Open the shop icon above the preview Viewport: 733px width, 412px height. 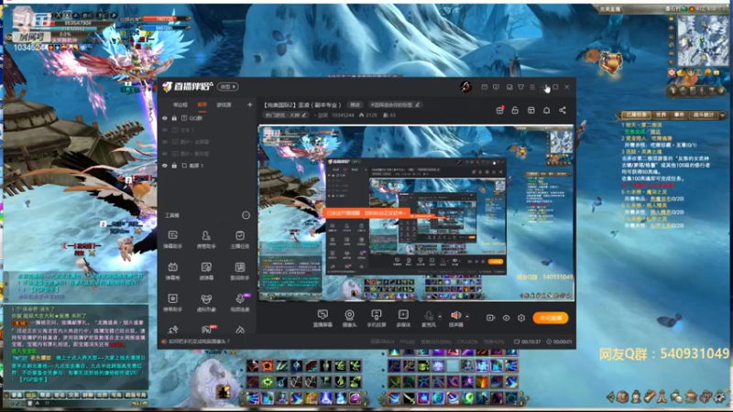tap(531, 110)
